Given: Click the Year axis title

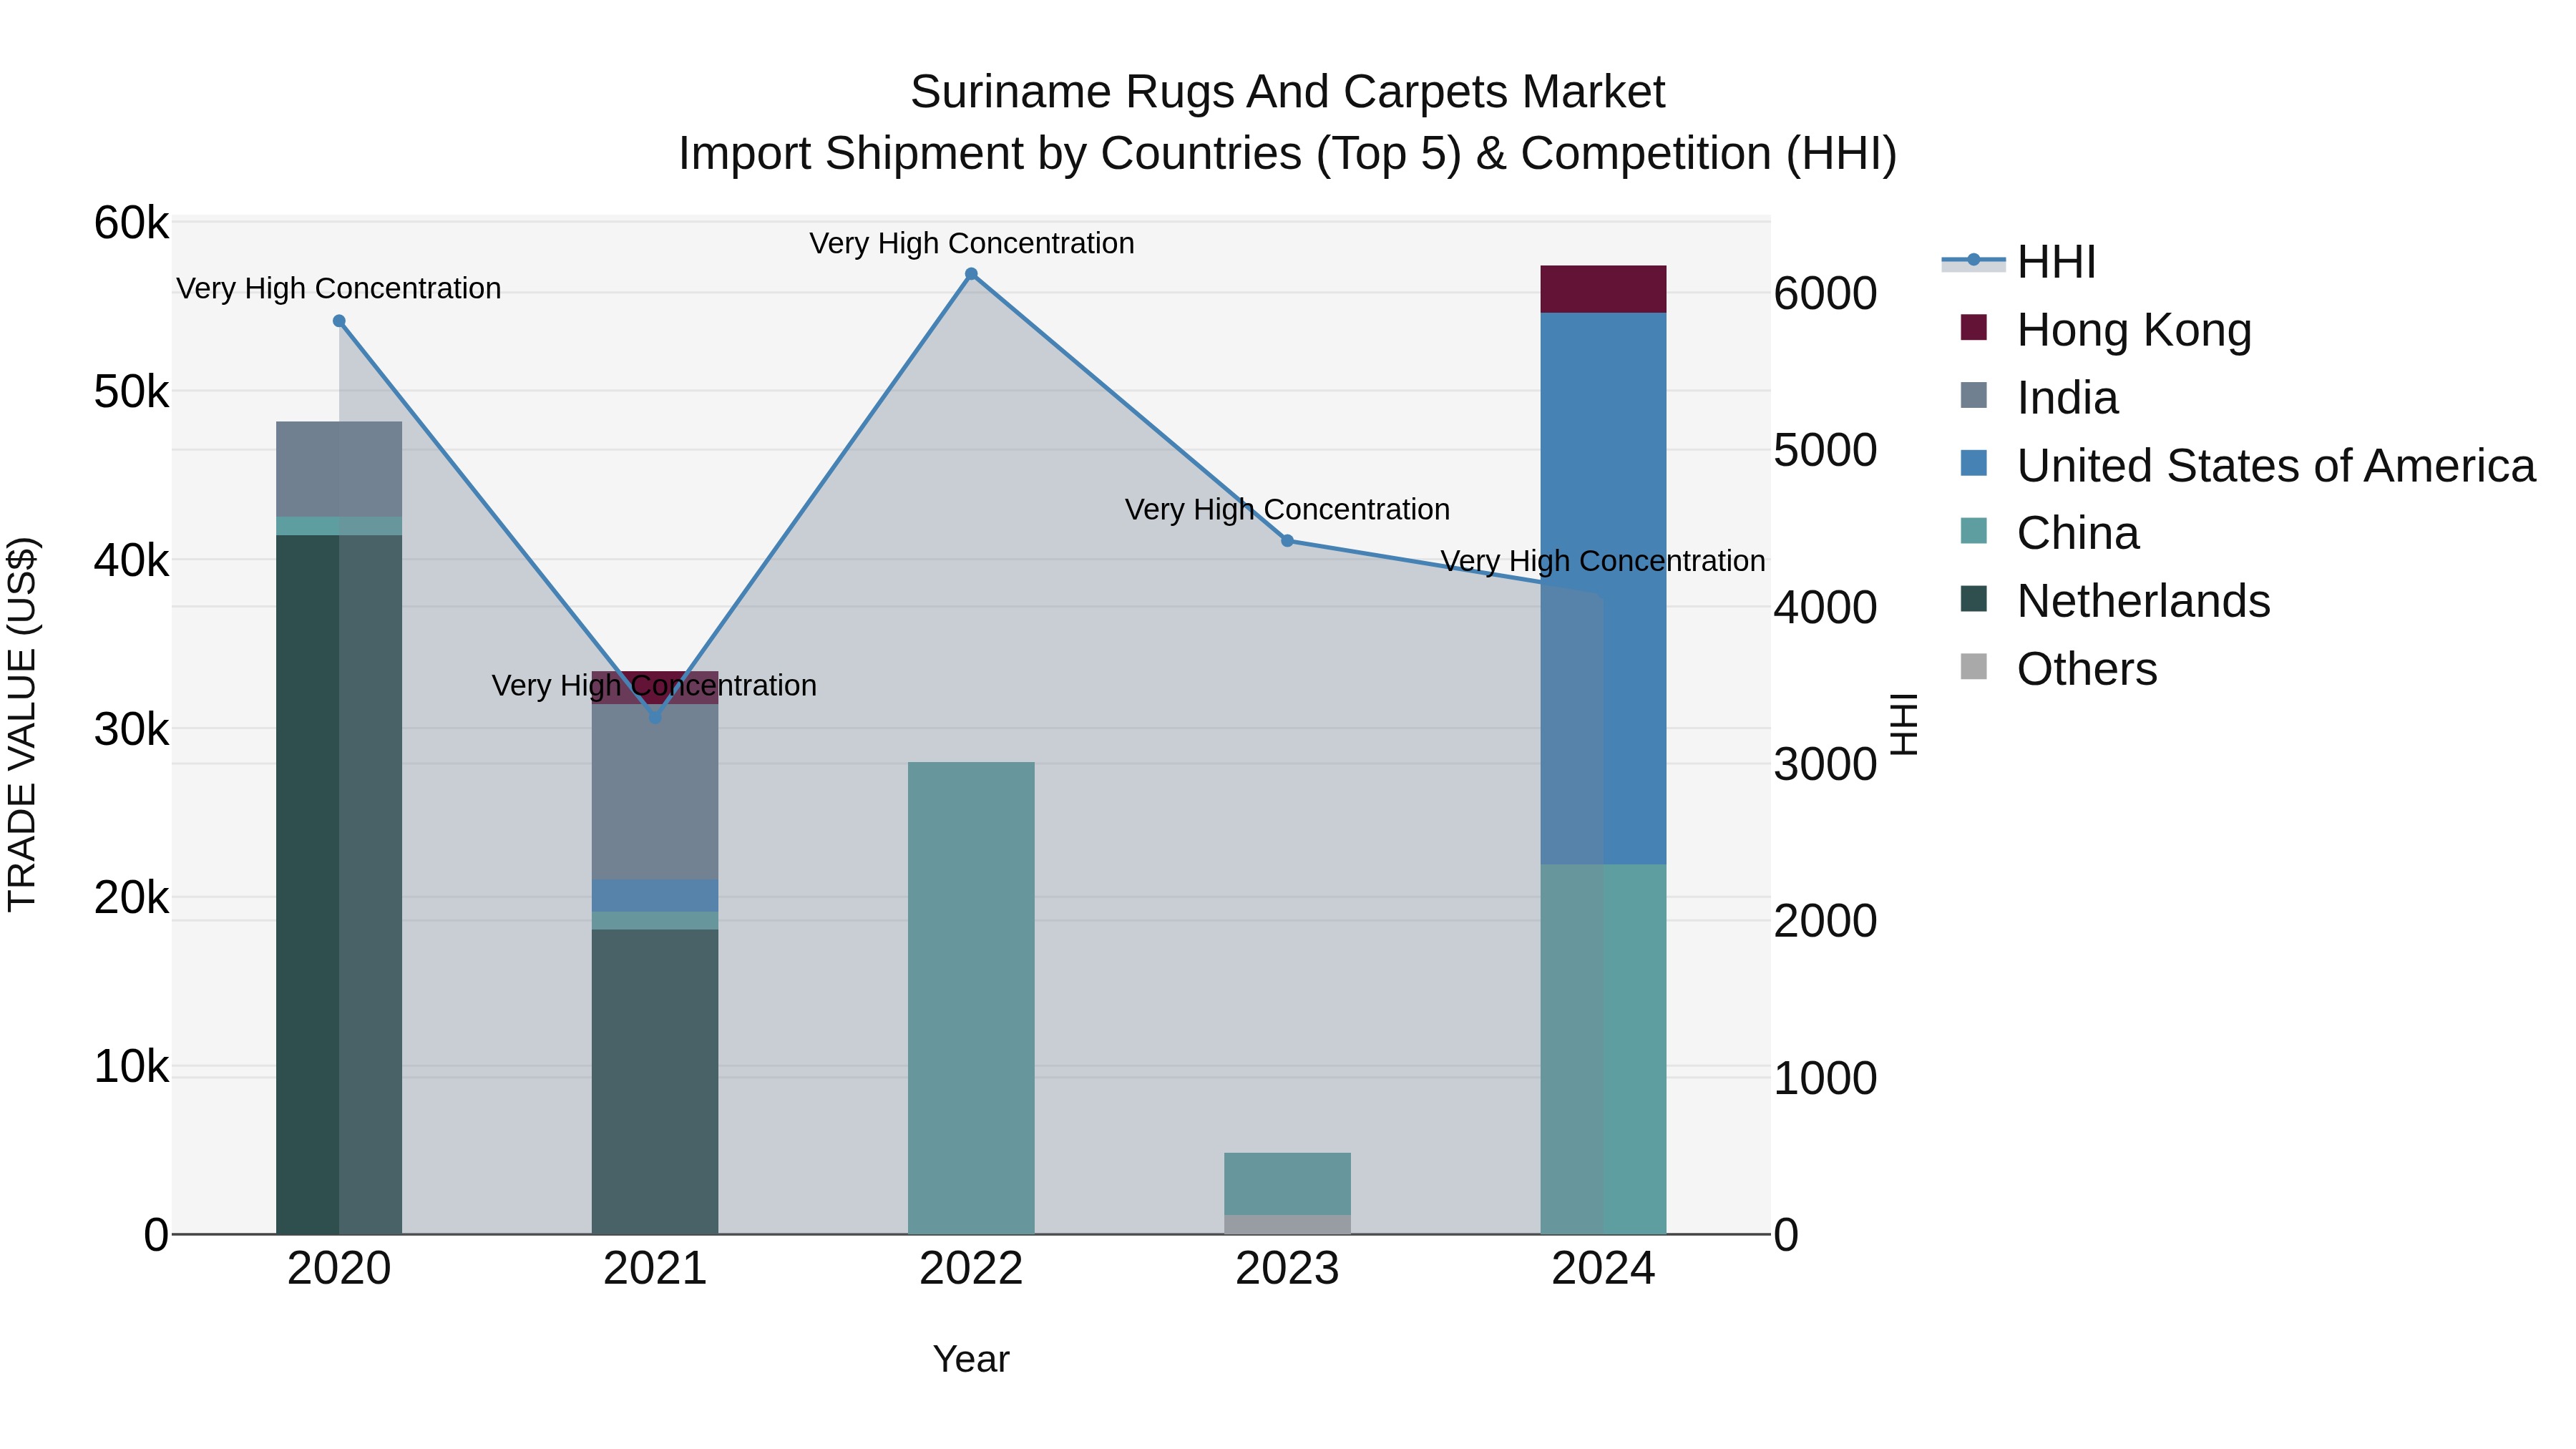Looking at the screenshot, I should [971, 1359].
